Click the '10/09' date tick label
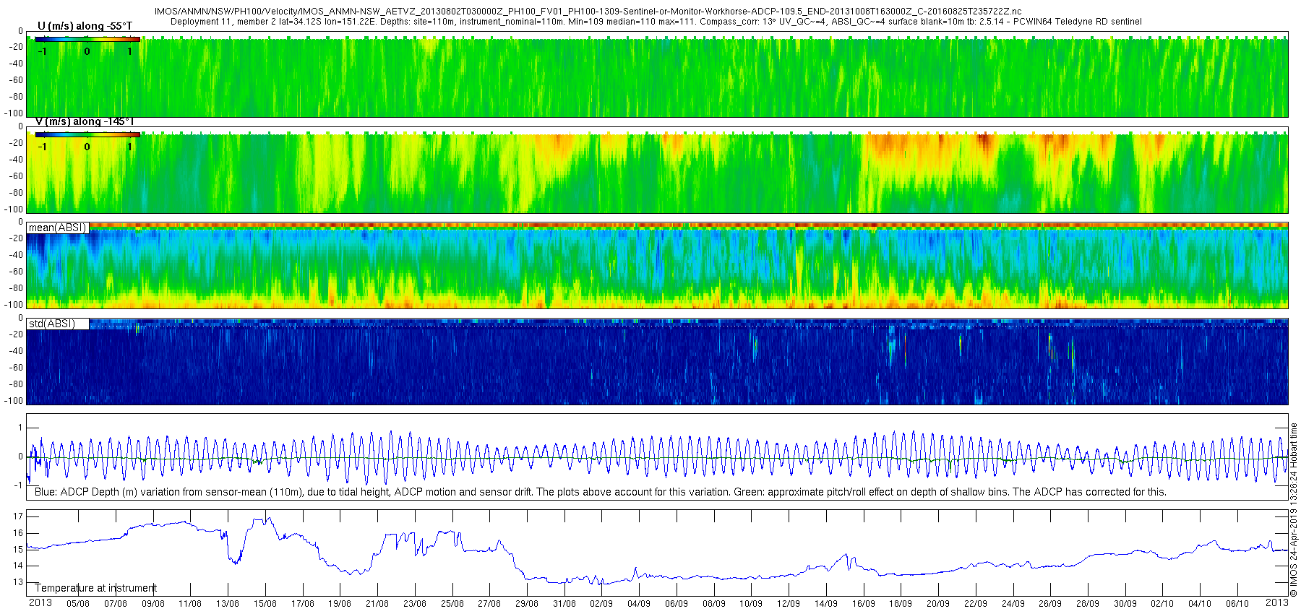This screenshot has width=1301, height=614. pyautogui.click(x=751, y=604)
